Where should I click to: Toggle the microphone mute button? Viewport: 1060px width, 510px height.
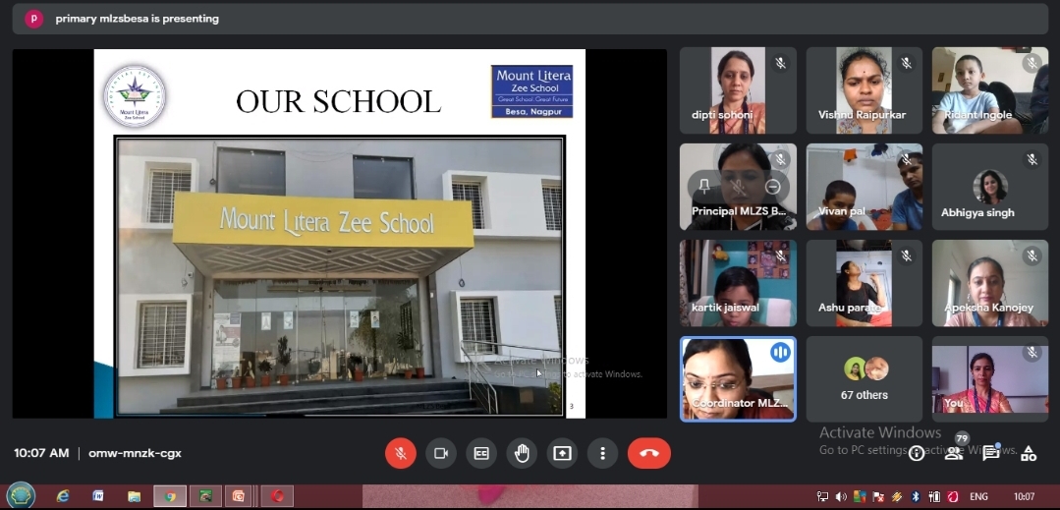click(x=400, y=453)
